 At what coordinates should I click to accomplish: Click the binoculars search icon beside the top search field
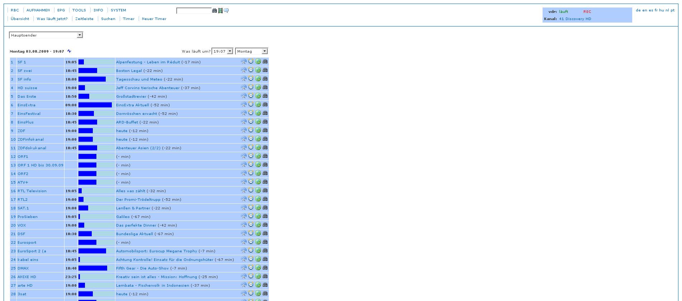pyautogui.click(x=214, y=10)
